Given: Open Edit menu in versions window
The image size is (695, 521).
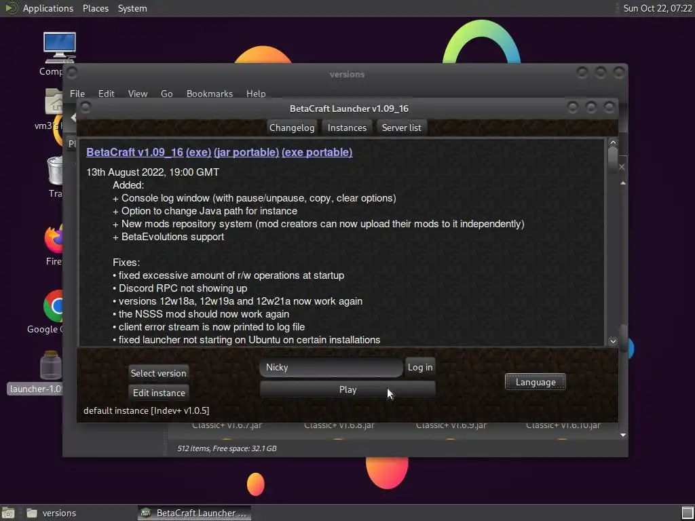Looking at the screenshot, I should [106, 94].
